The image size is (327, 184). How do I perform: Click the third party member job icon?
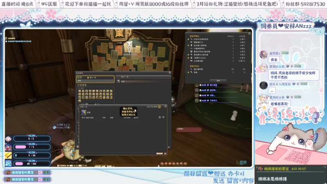click(197, 95)
